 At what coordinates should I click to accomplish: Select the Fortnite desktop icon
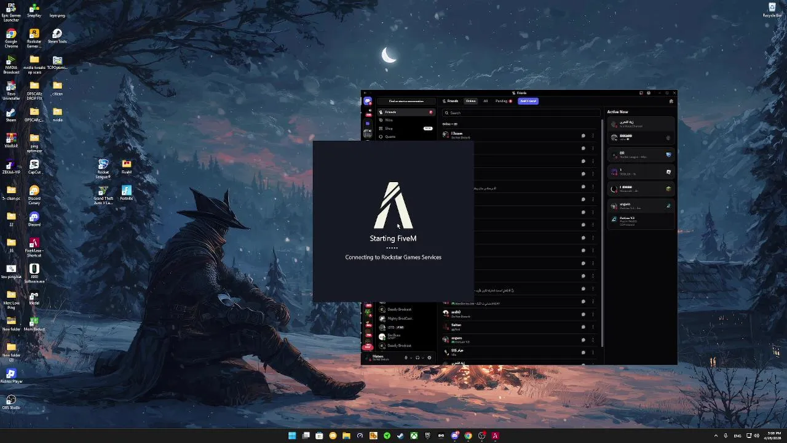(x=127, y=193)
